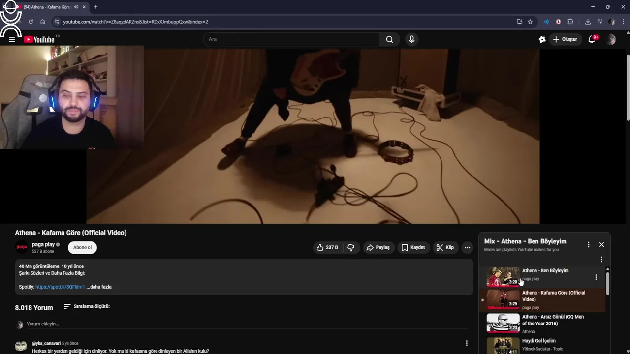
Task: Open install app icon in address bar
Action: coord(519,22)
